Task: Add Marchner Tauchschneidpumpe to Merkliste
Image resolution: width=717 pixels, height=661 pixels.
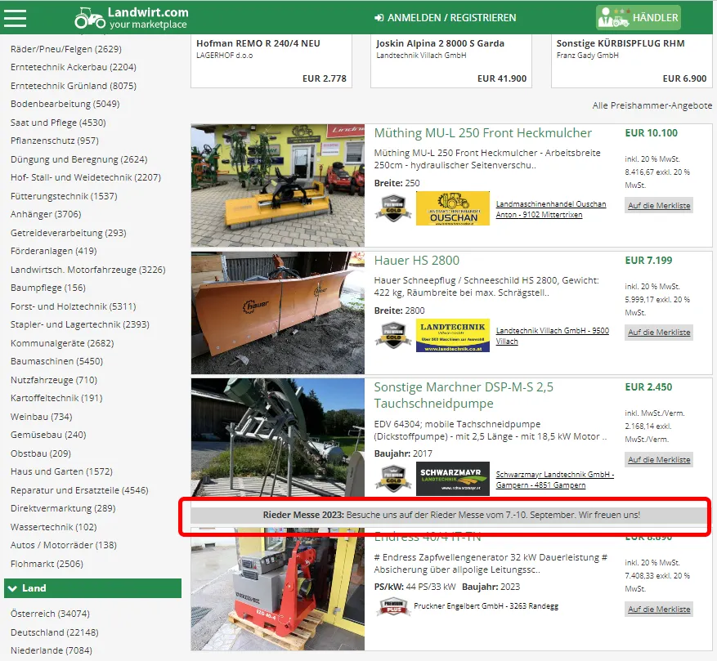Action: tap(659, 460)
